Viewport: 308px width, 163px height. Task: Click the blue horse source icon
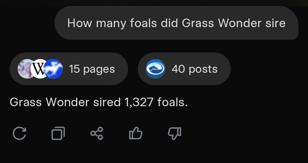[54, 69]
